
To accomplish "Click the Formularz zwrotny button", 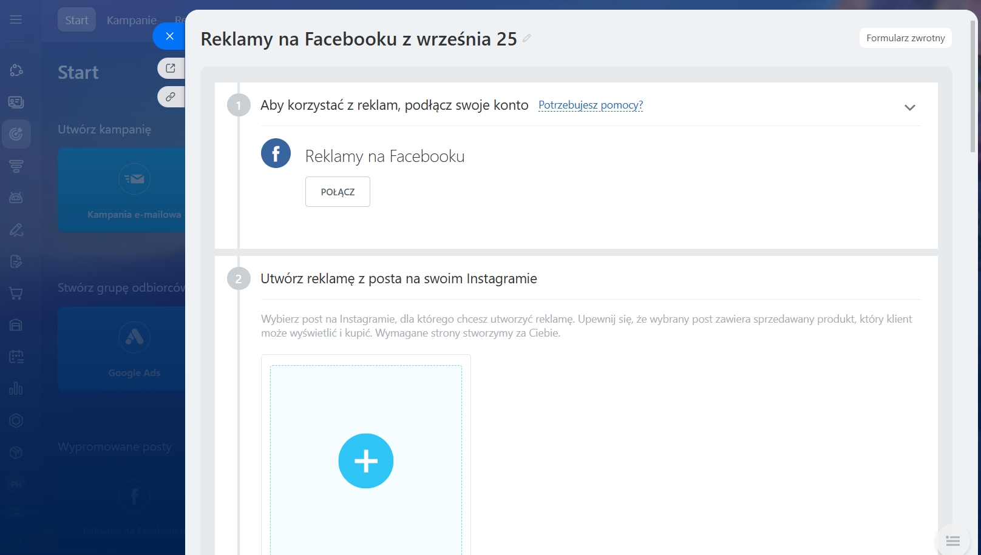I will [905, 38].
